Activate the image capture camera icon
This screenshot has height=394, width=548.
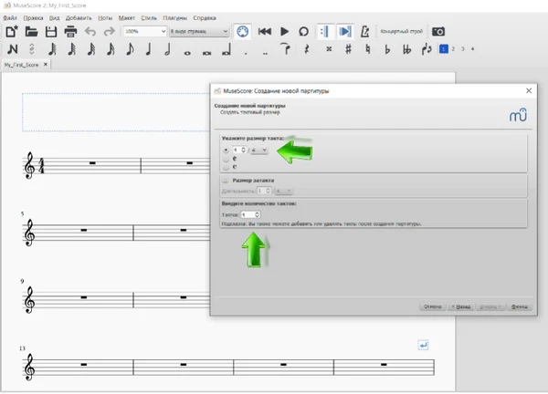click(x=438, y=31)
